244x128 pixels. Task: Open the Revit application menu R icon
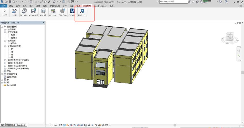point(2,2)
